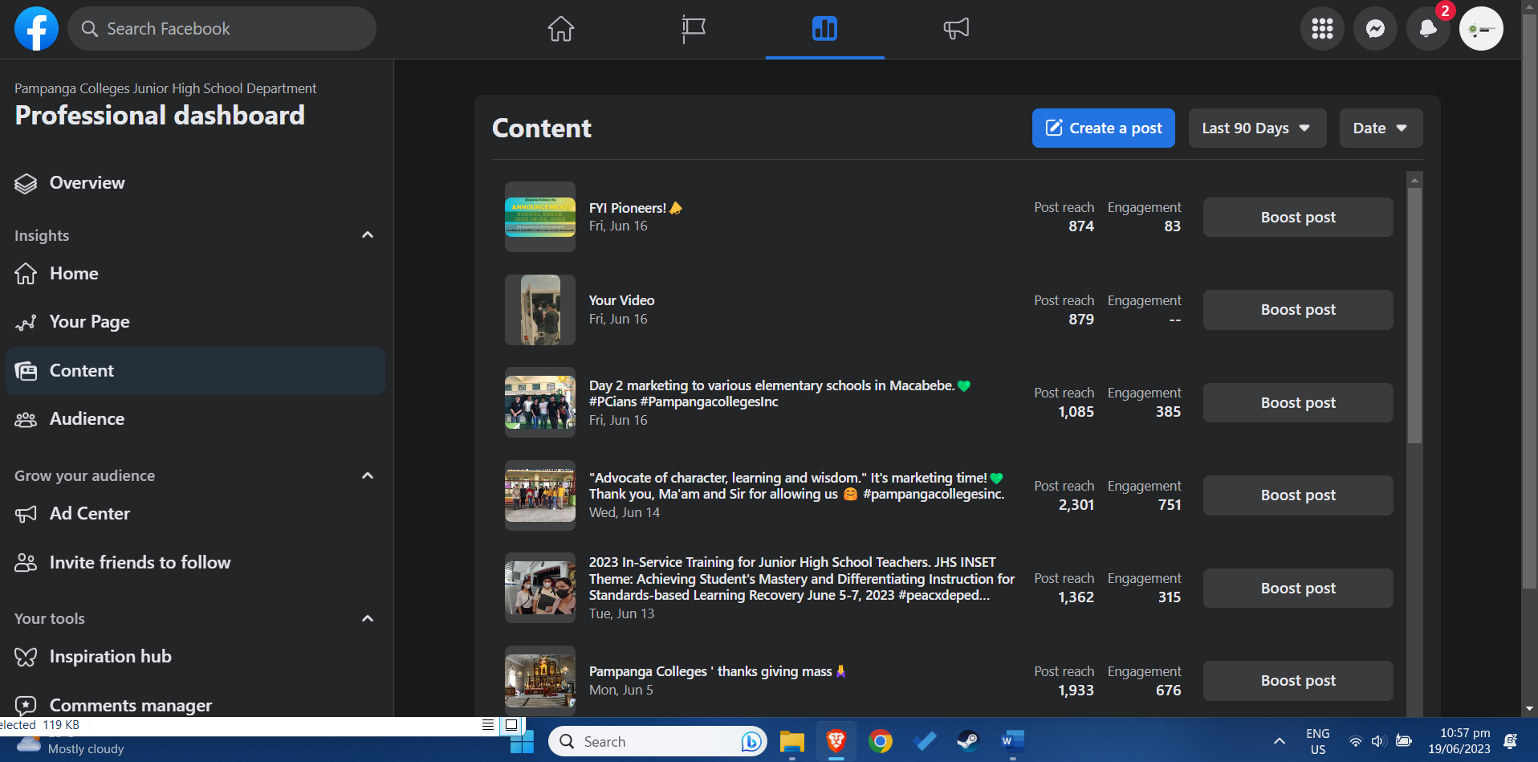Open the In-Service Training post thumbnail
This screenshot has height=762, width=1538.
point(540,588)
